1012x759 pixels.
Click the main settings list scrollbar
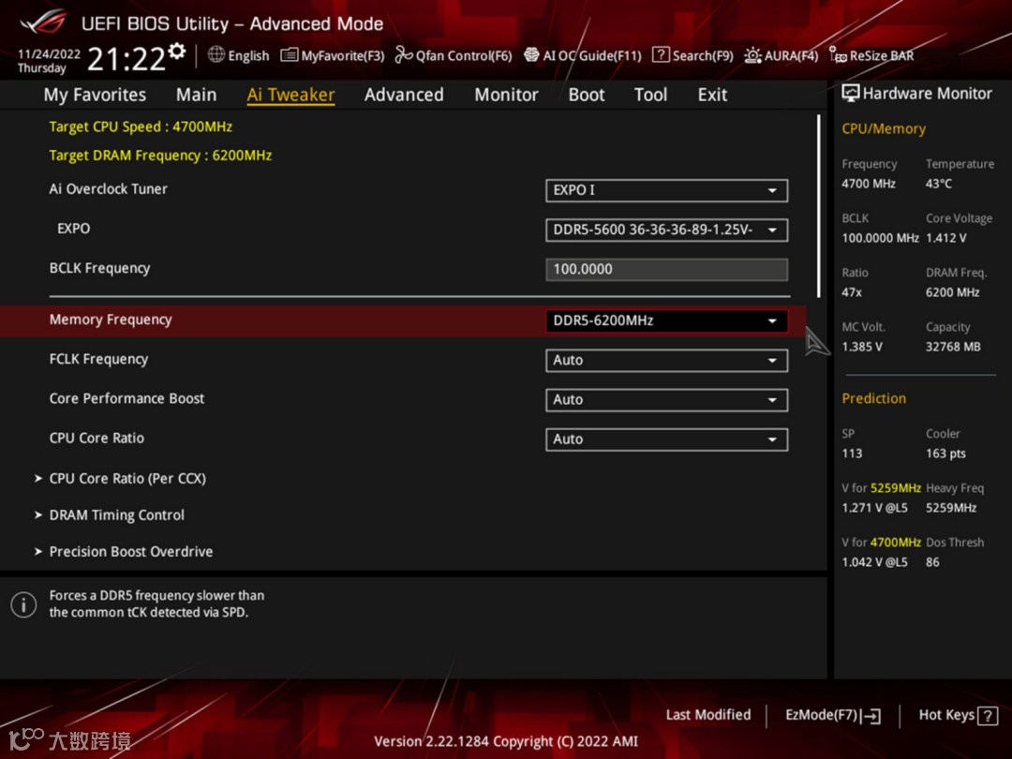click(819, 206)
